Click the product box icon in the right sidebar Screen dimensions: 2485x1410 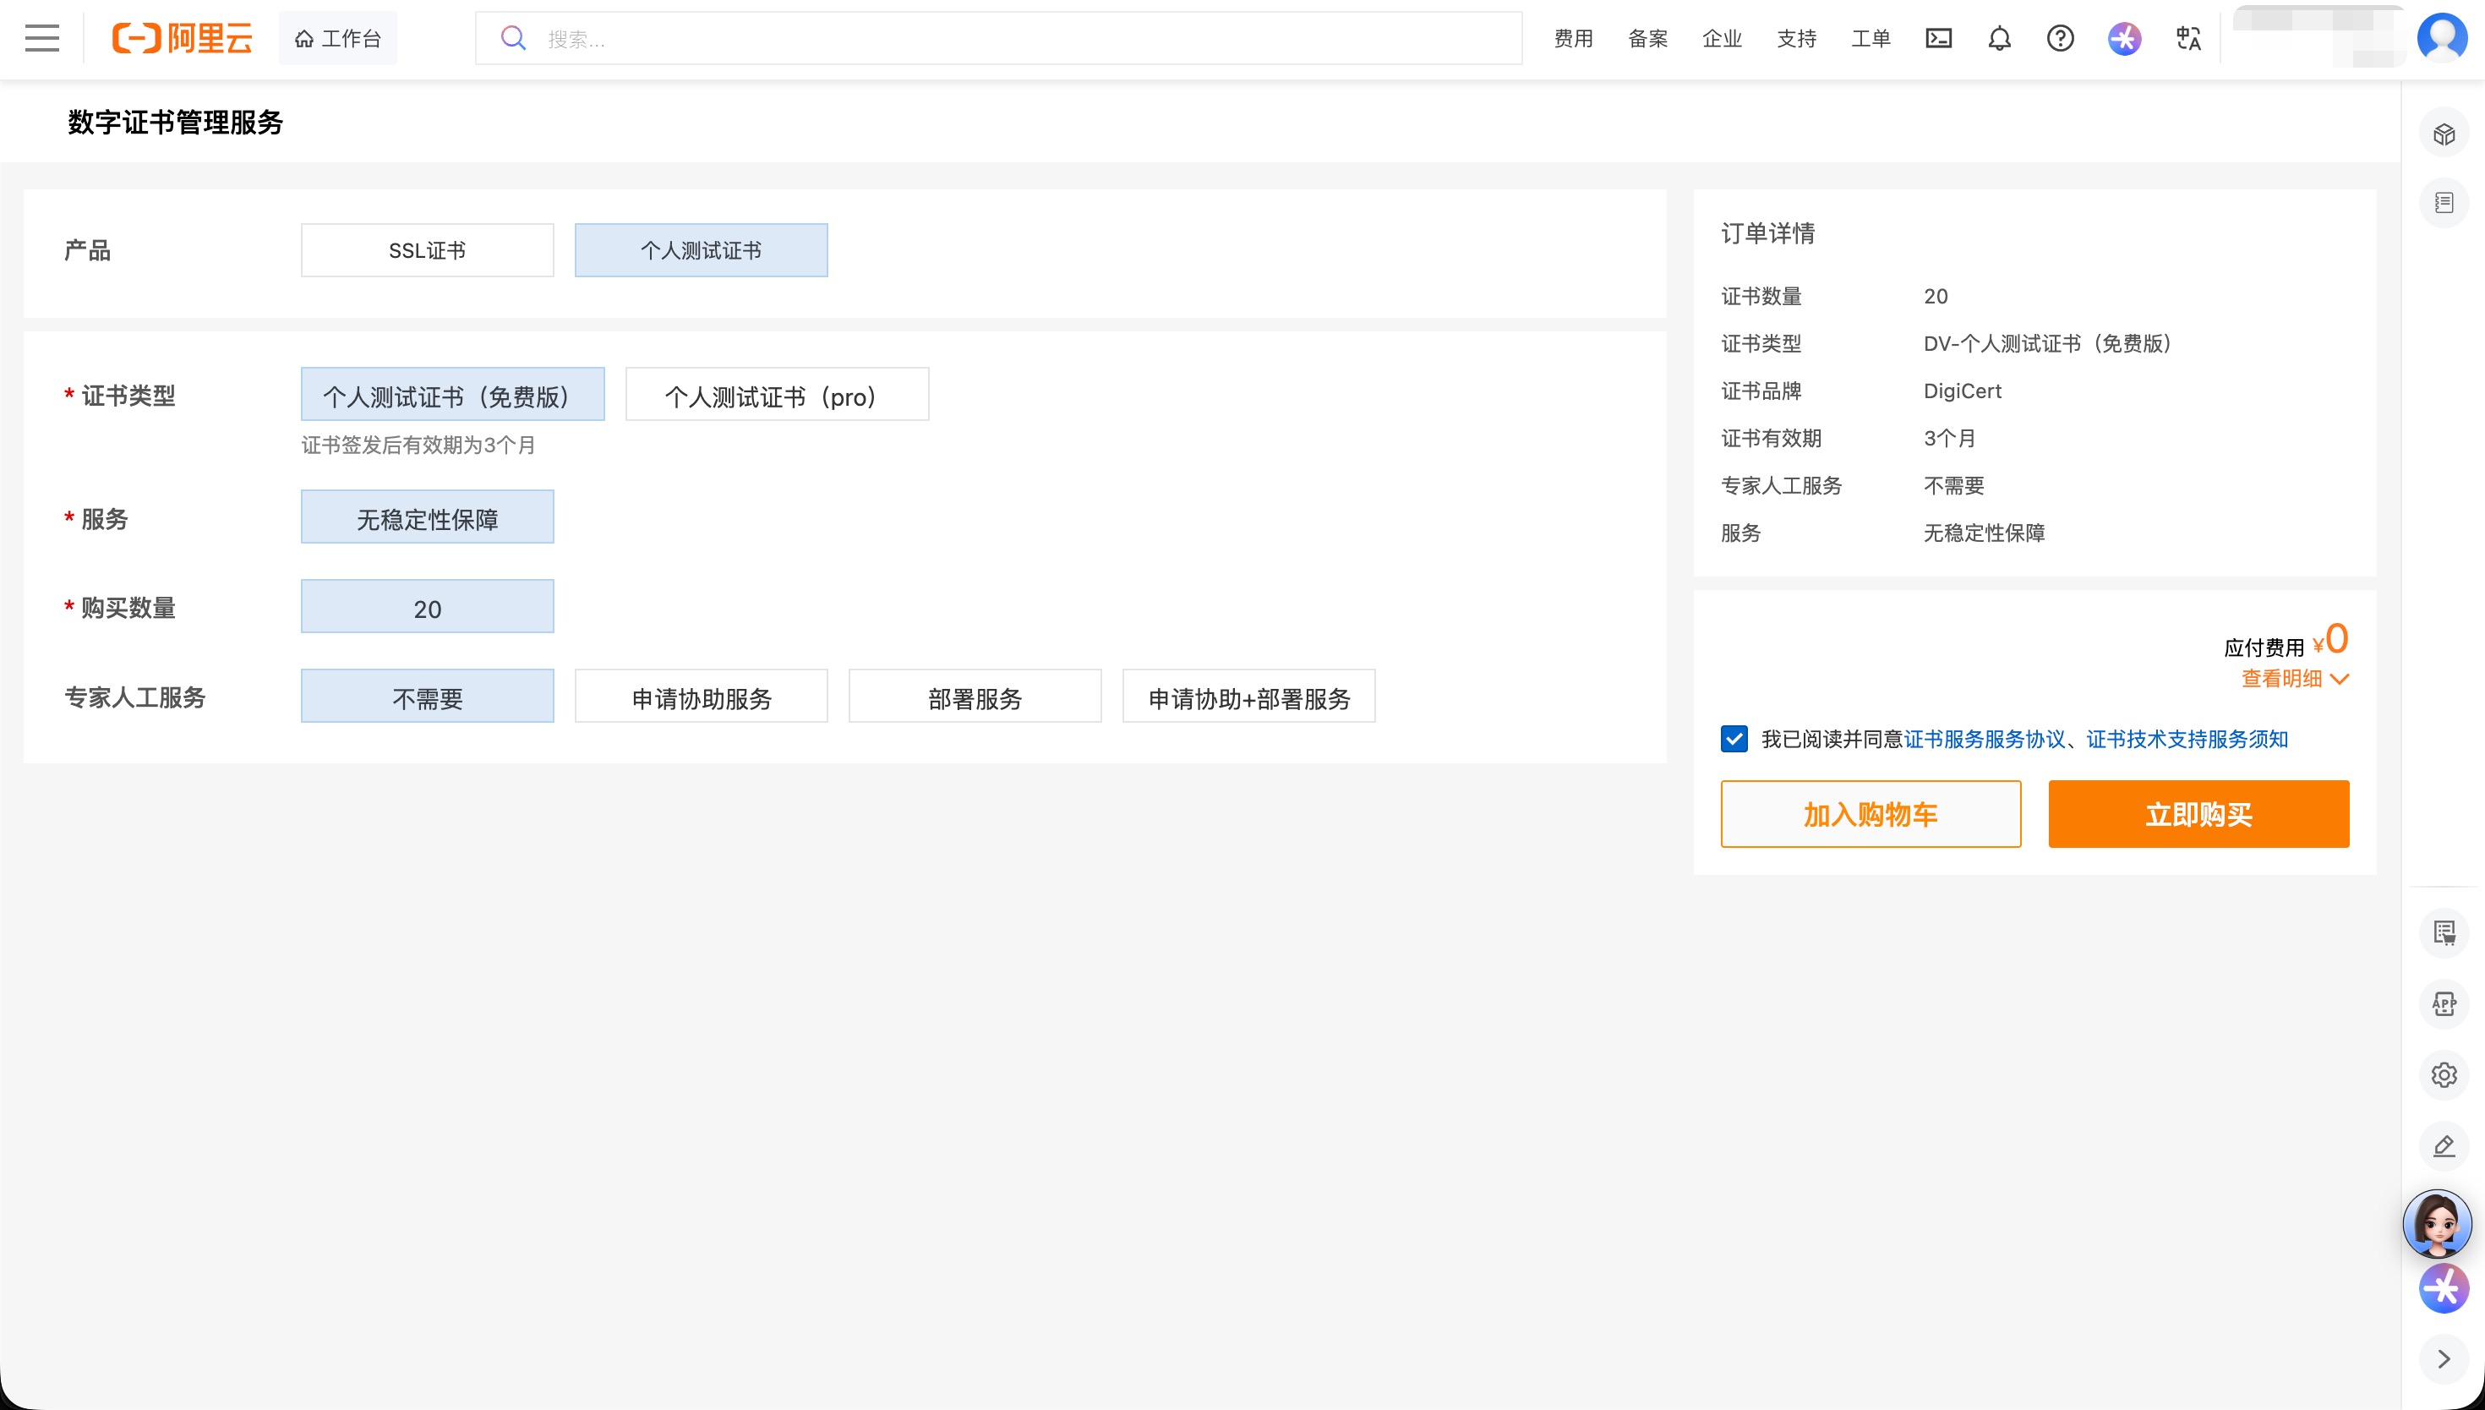point(2444,133)
